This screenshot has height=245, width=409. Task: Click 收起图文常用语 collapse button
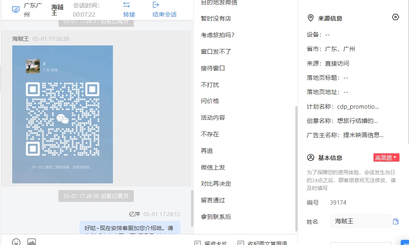[x=263, y=243]
